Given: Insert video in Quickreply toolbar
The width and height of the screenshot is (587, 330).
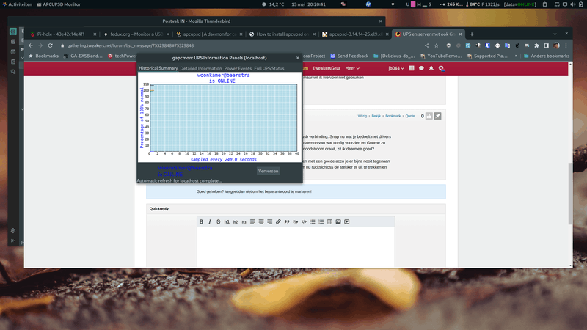Looking at the screenshot, I should coord(347,222).
